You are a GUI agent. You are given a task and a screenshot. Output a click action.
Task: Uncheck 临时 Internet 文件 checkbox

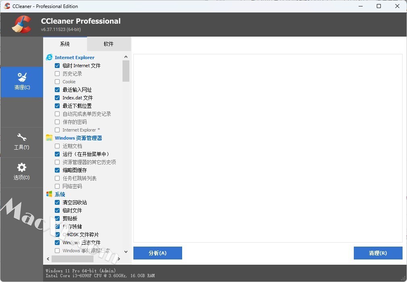pyautogui.click(x=57, y=66)
